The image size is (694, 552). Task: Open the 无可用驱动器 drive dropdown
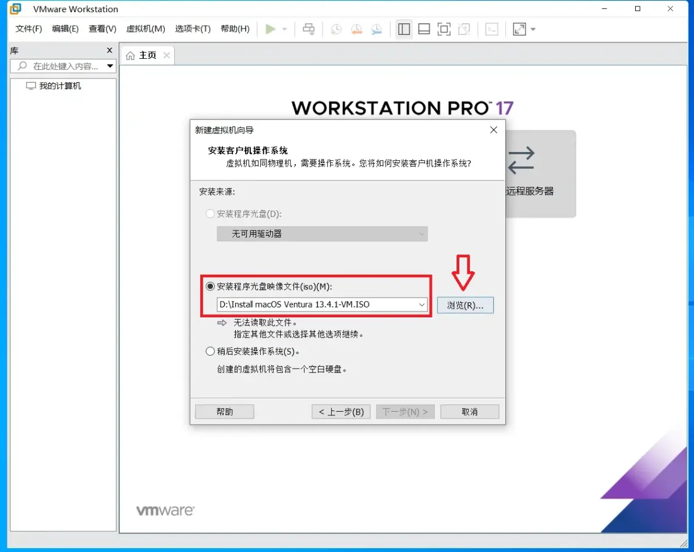322,233
